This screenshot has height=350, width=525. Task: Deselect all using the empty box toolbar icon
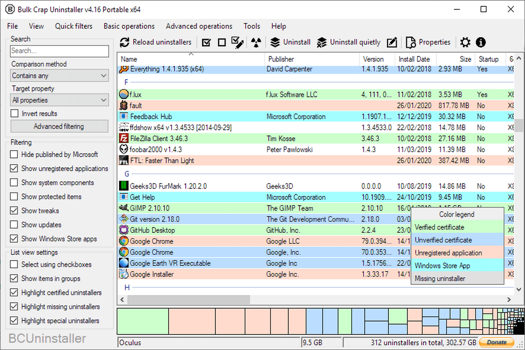(222, 43)
